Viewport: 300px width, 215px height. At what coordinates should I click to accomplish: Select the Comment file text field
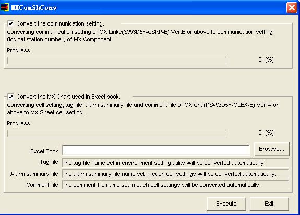(x=175, y=185)
